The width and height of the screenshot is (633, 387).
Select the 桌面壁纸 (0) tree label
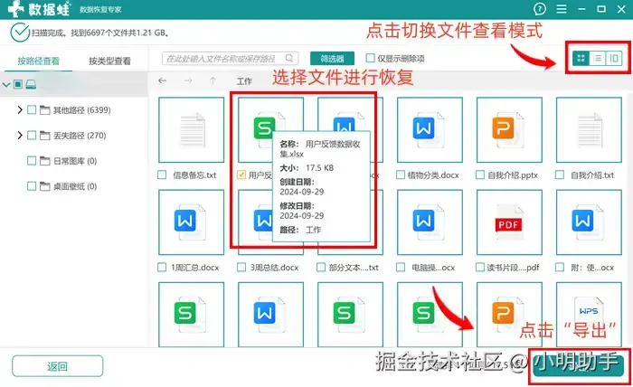click(75, 186)
